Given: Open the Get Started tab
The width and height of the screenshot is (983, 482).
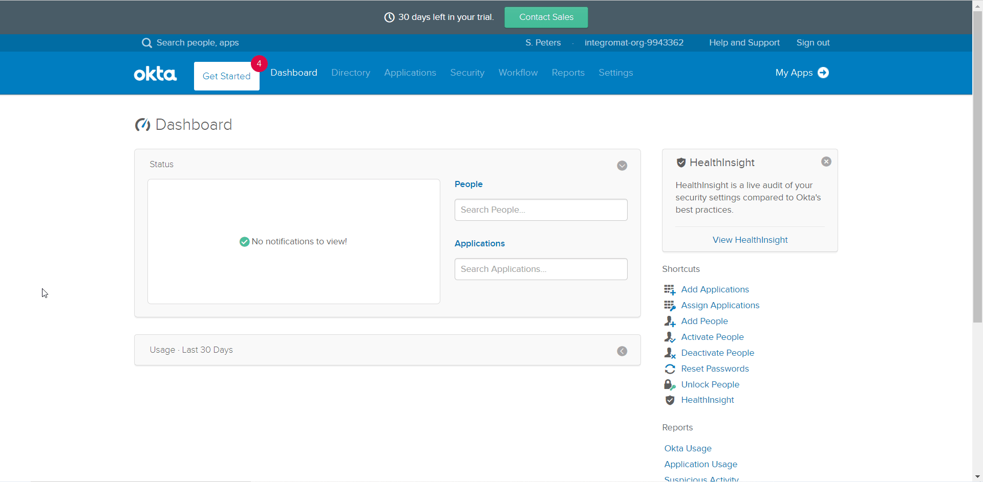Looking at the screenshot, I should pyautogui.click(x=227, y=76).
